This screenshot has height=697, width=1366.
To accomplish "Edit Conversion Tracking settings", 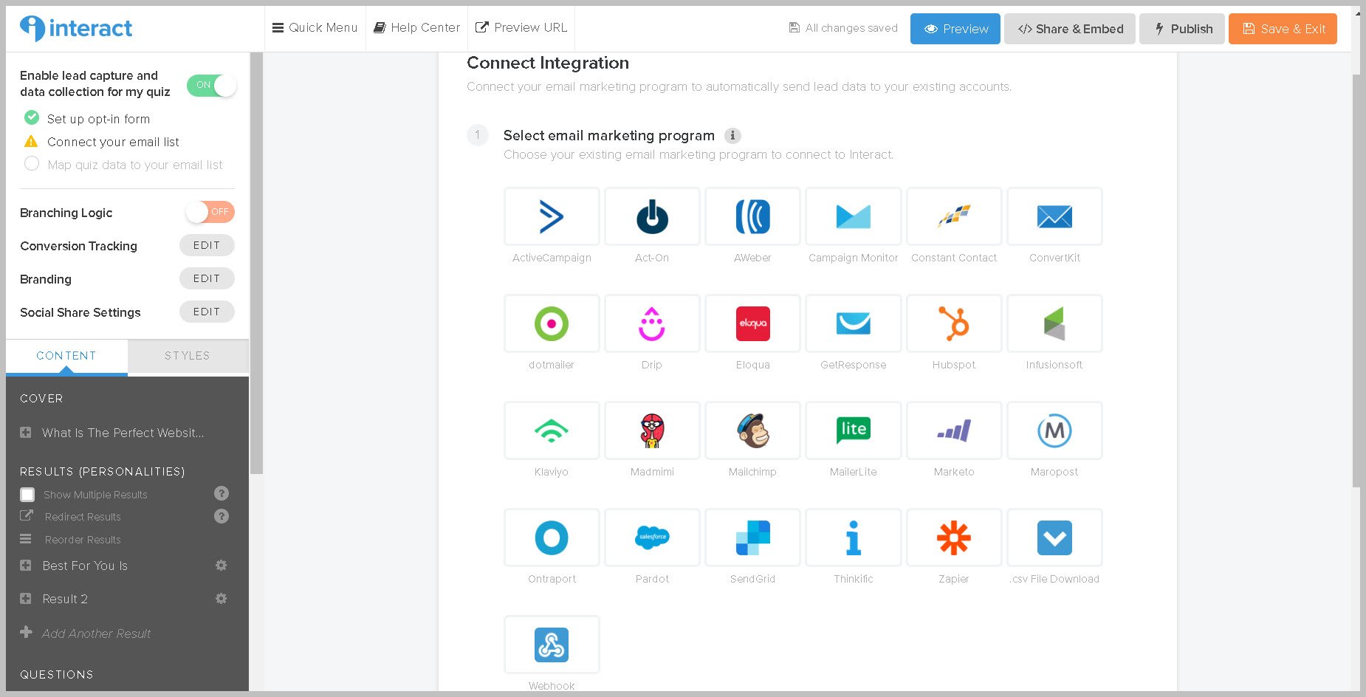I will click(207, 245).
